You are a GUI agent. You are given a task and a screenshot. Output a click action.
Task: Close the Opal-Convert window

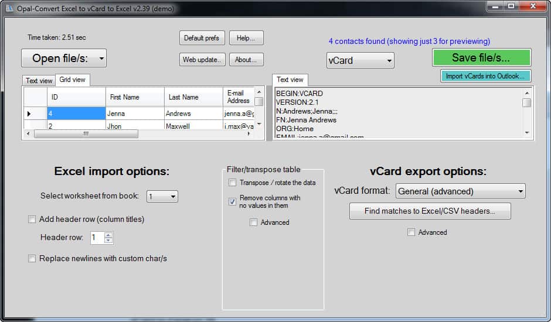click(x=533, y=6)
